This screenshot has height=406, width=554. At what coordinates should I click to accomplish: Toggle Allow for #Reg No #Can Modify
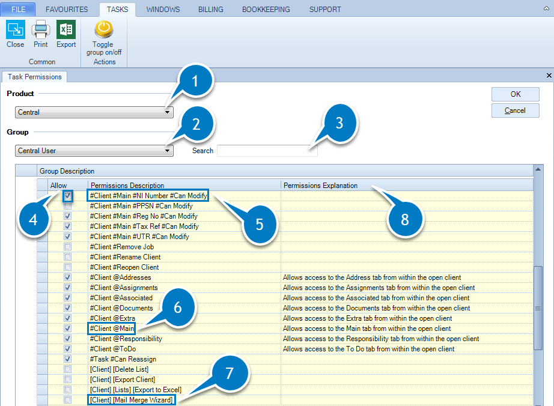(67, 216)
